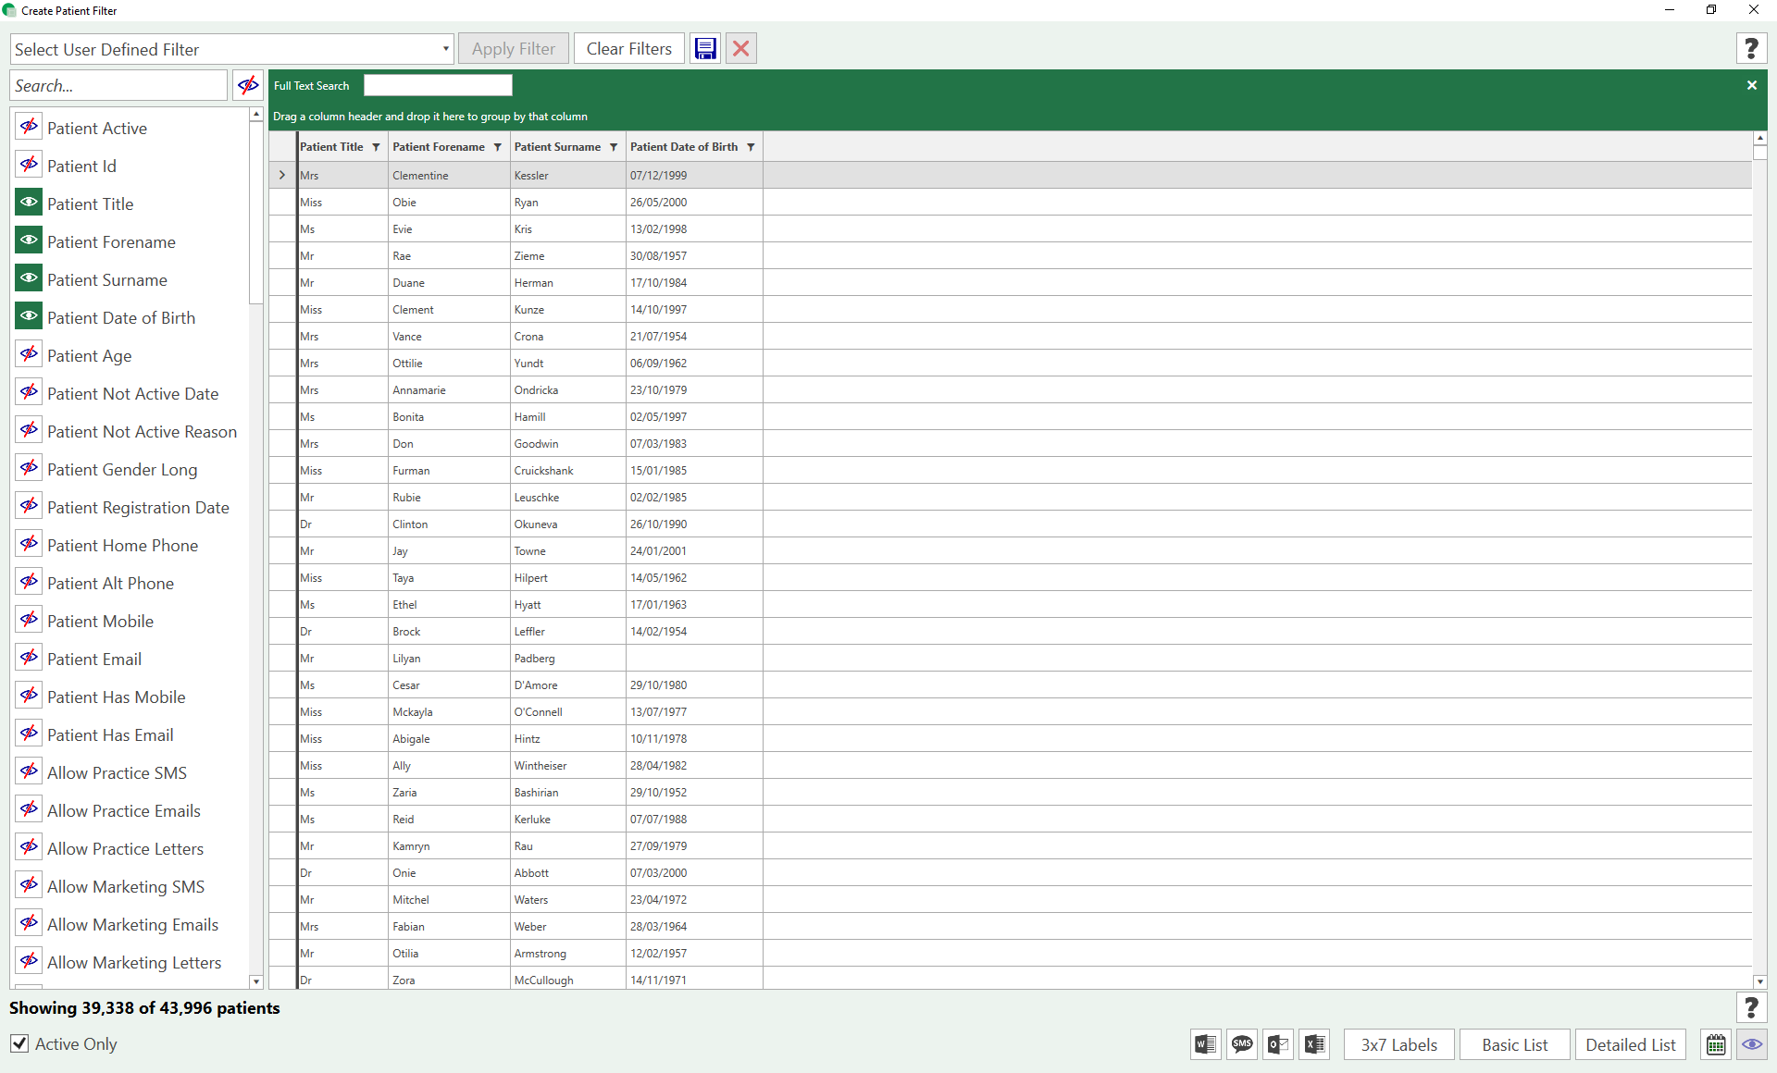Viewport: 1777px width, 1073px height.
Task: Click the Clear Filters button
Action: 628,49
